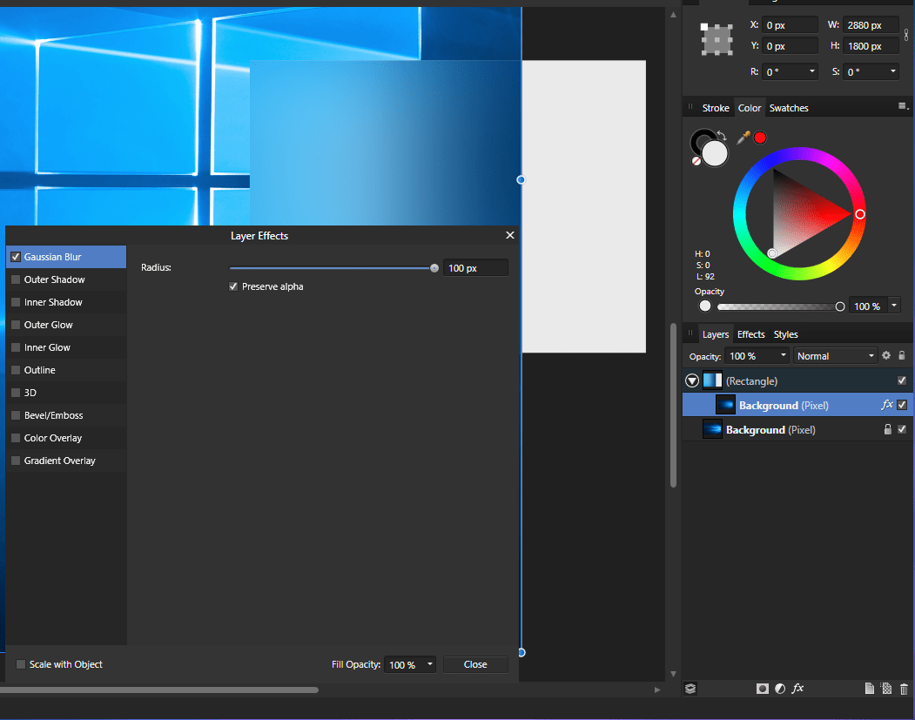The height and width of the screenshot is (720, 915).
Task: Click the selected Background pixel layer thumbnail
Action: (725, 405)
